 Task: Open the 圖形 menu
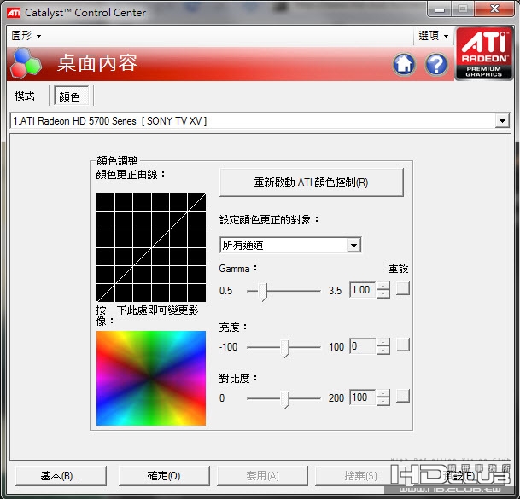click(x=26, y=36)
